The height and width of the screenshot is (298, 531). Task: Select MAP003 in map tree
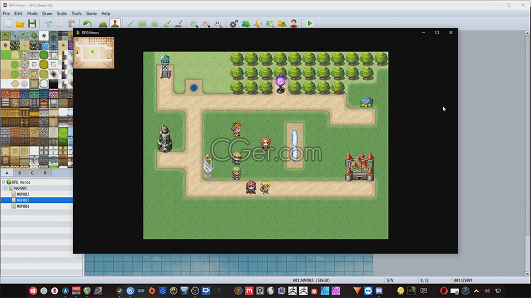(23, 200)
